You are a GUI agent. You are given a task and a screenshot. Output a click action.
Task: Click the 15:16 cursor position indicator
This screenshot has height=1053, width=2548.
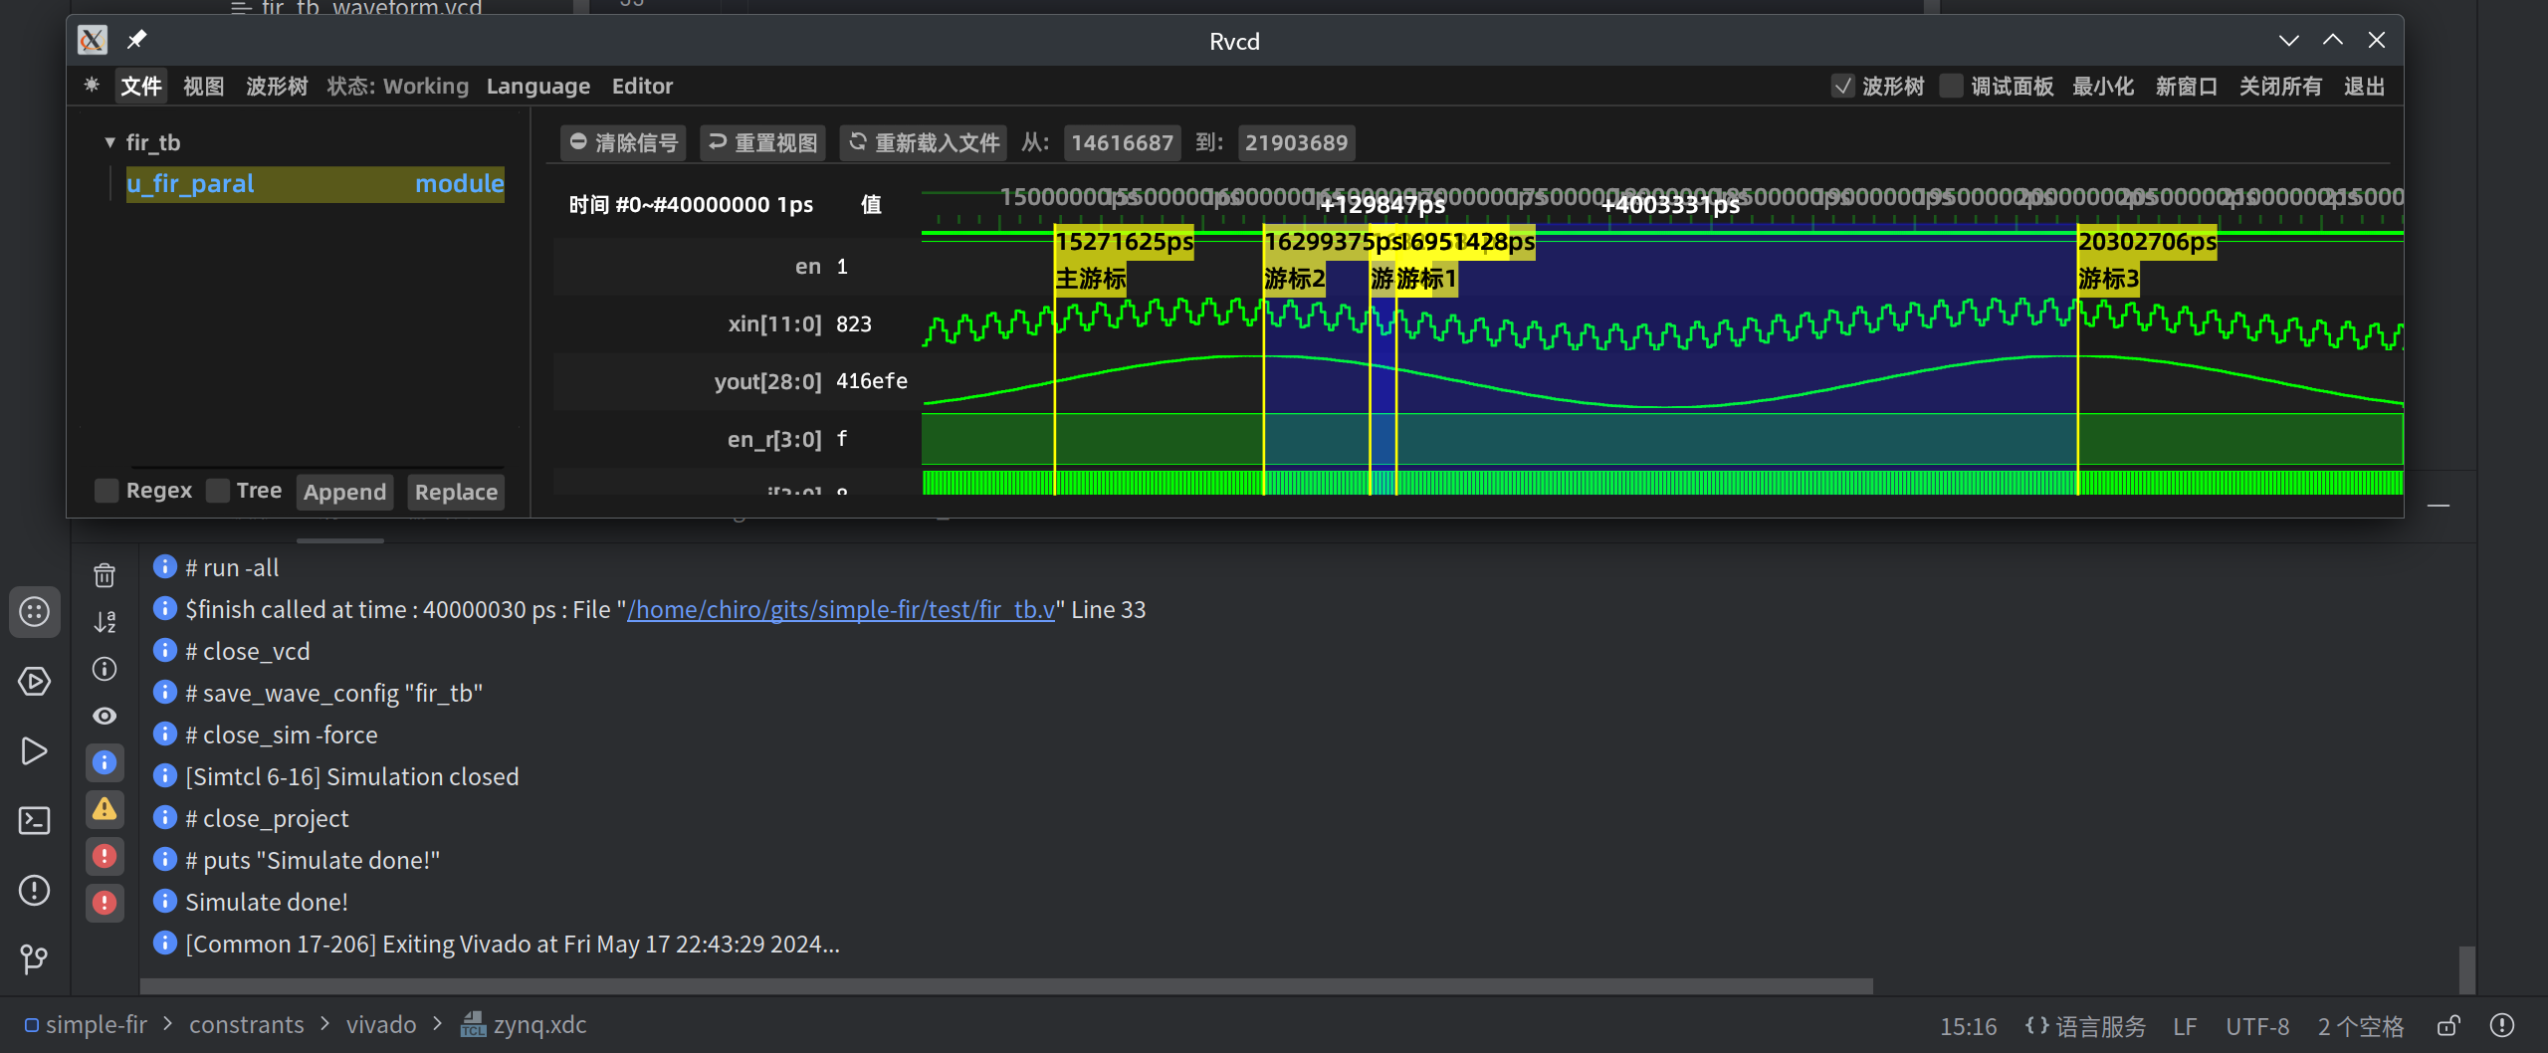1968,1026
